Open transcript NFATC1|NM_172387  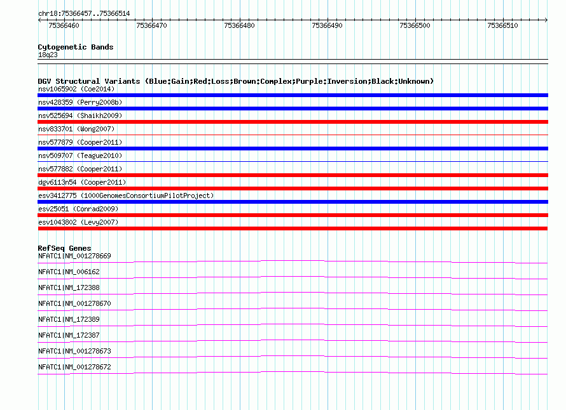[x=69, y=335]
